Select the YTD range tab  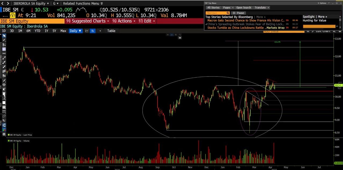pos(37,31)
